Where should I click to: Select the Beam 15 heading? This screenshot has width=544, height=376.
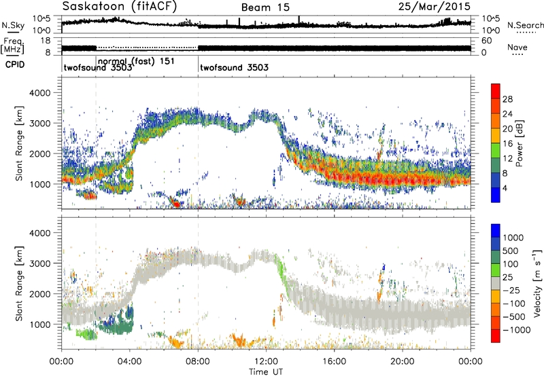pos(265,7)
